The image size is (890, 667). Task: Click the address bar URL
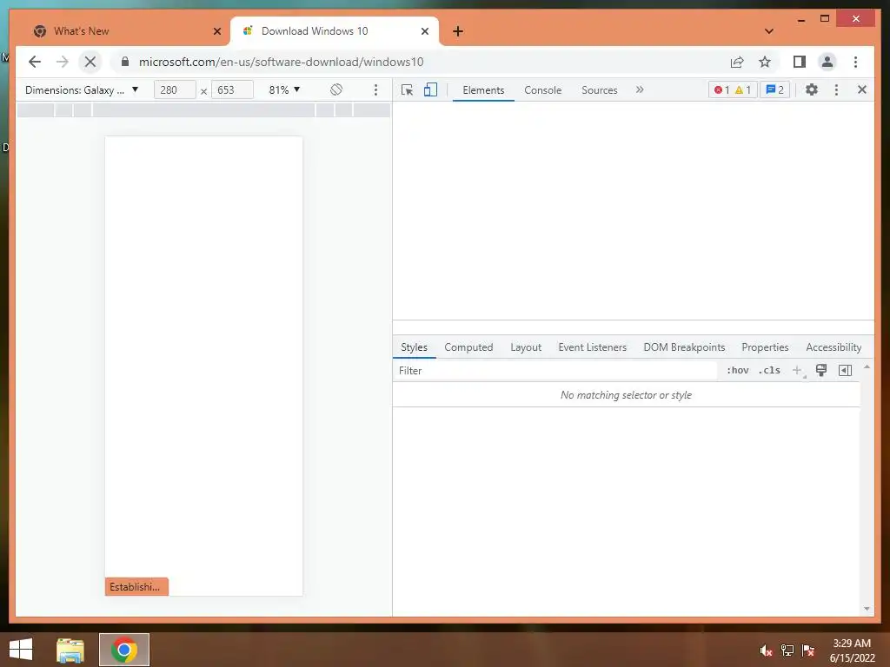(281, 62)
